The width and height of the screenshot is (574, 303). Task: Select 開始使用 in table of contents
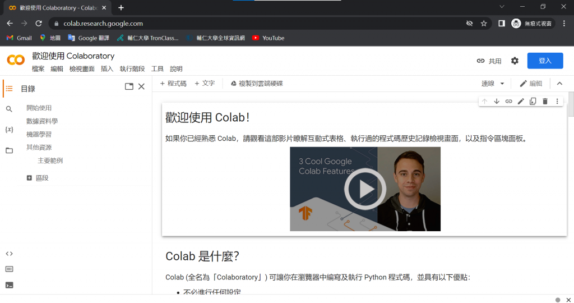[x=39, y=108]
